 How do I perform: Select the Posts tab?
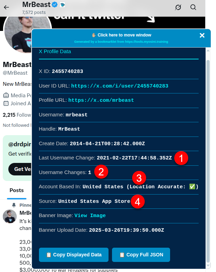17,190
